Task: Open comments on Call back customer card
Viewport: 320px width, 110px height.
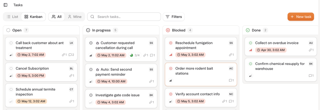Action: point(71,55)
